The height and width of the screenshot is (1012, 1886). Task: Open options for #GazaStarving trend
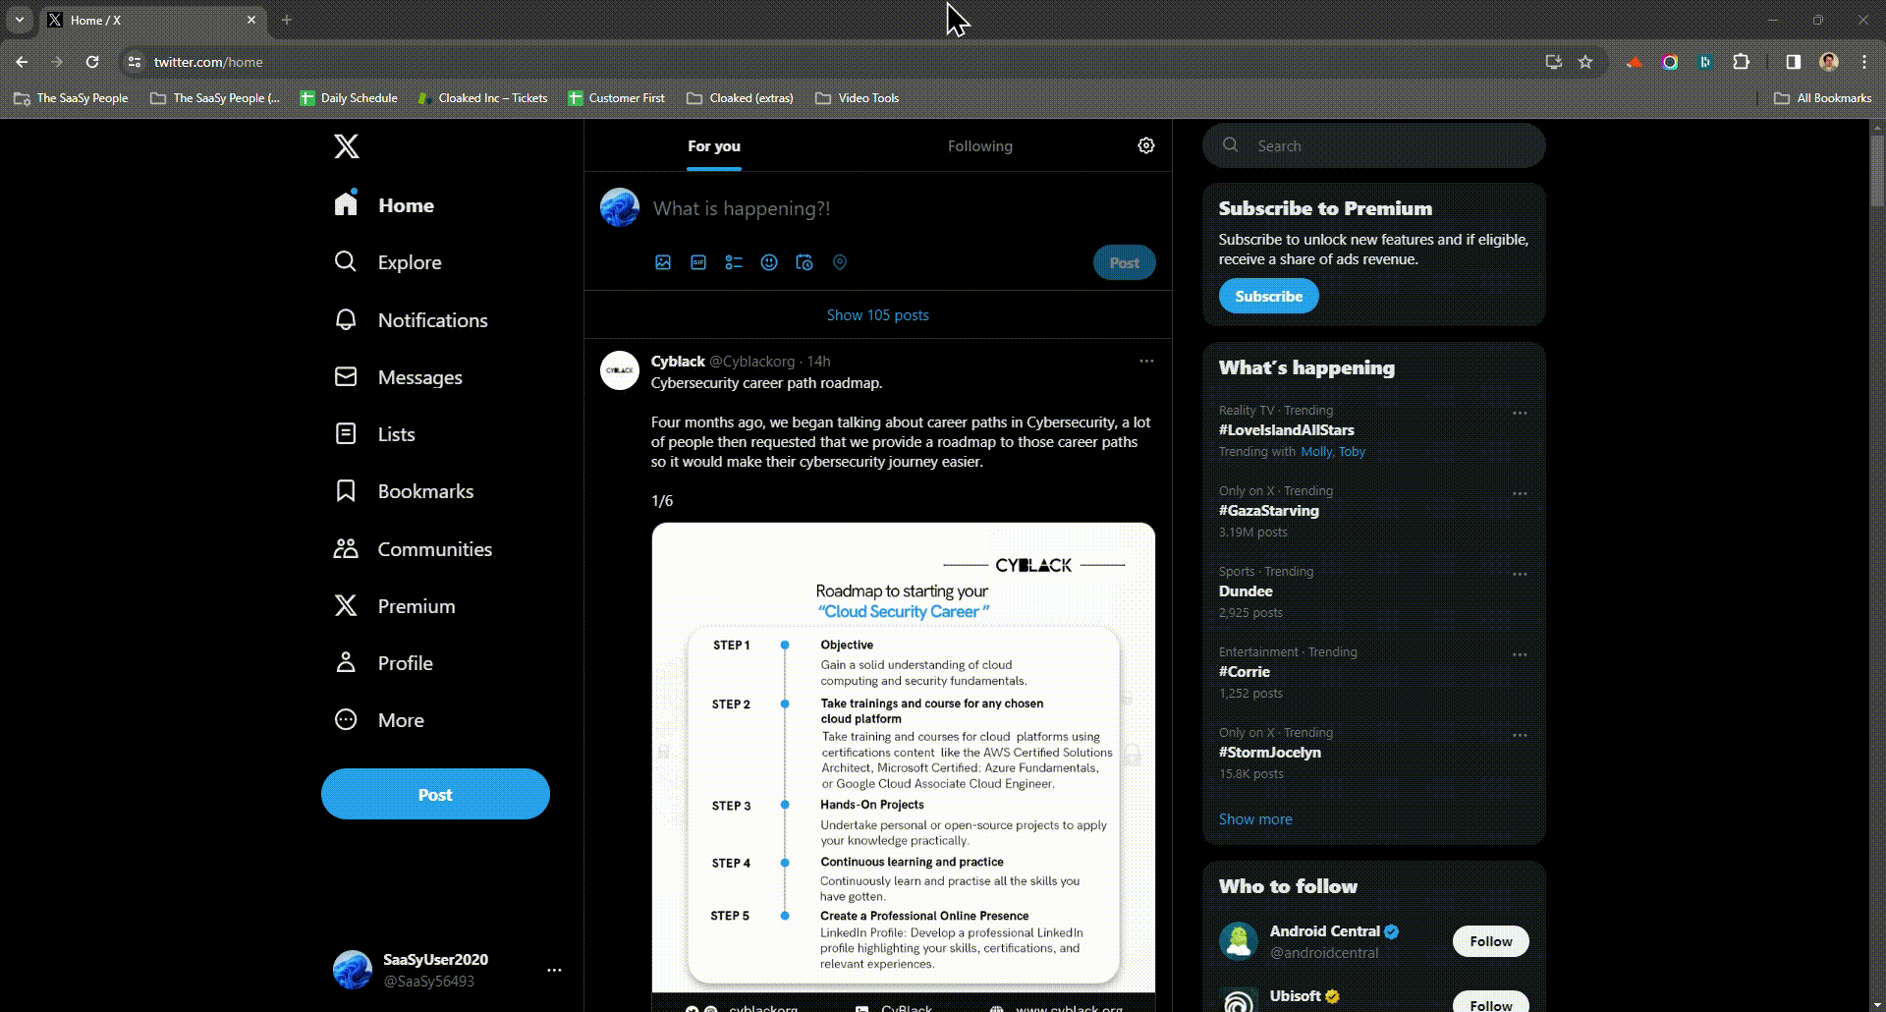coord(1520,493)
